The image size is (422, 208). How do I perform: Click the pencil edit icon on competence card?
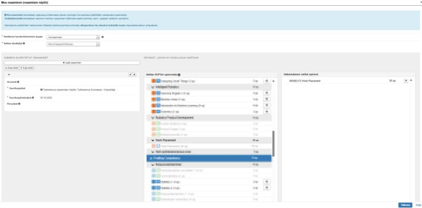[130, 74]
